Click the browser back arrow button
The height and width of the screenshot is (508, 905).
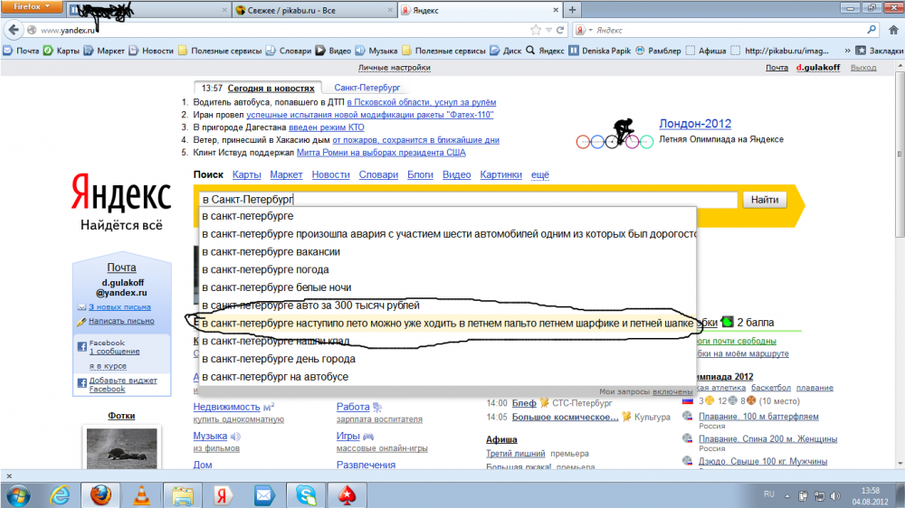coord(14,30)
